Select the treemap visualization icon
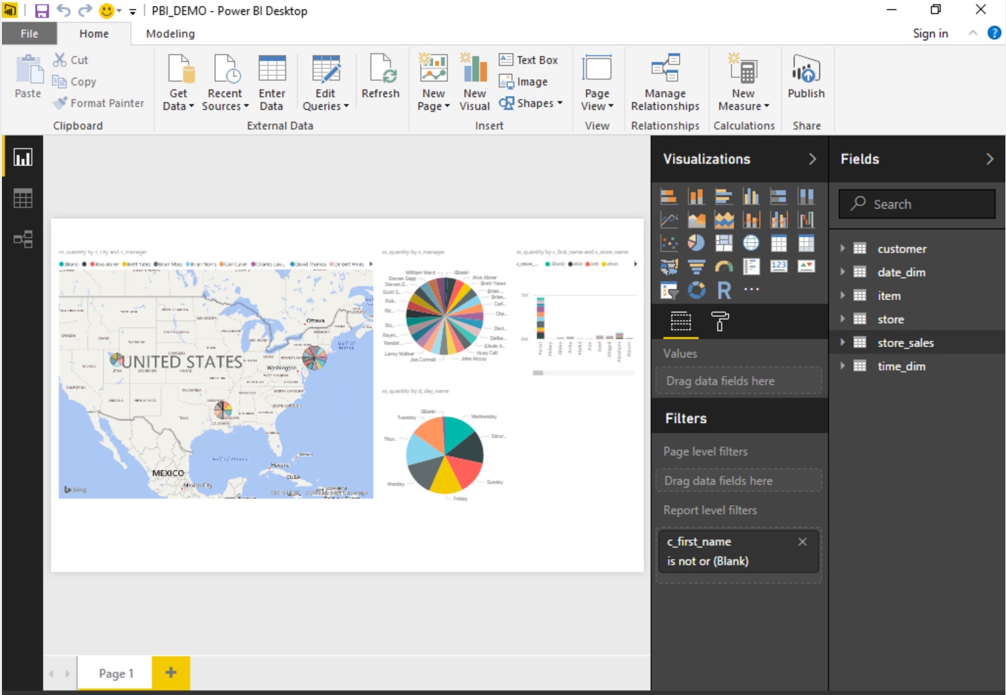The height and width of the screenshot is (695, 1006). point(724,243)
